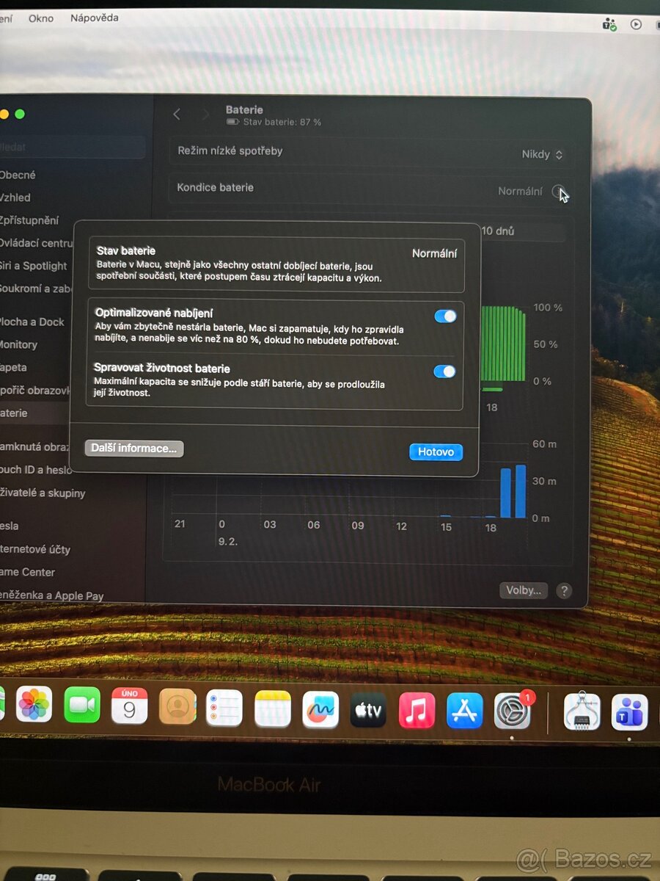Click the Hotovo button
The image size is (660, 881).
(436, 452)
